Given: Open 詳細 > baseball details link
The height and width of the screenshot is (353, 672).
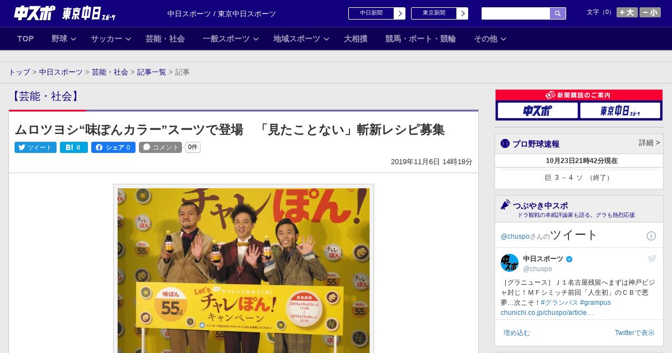Looking at the screenshot, I should click(650, 143).
